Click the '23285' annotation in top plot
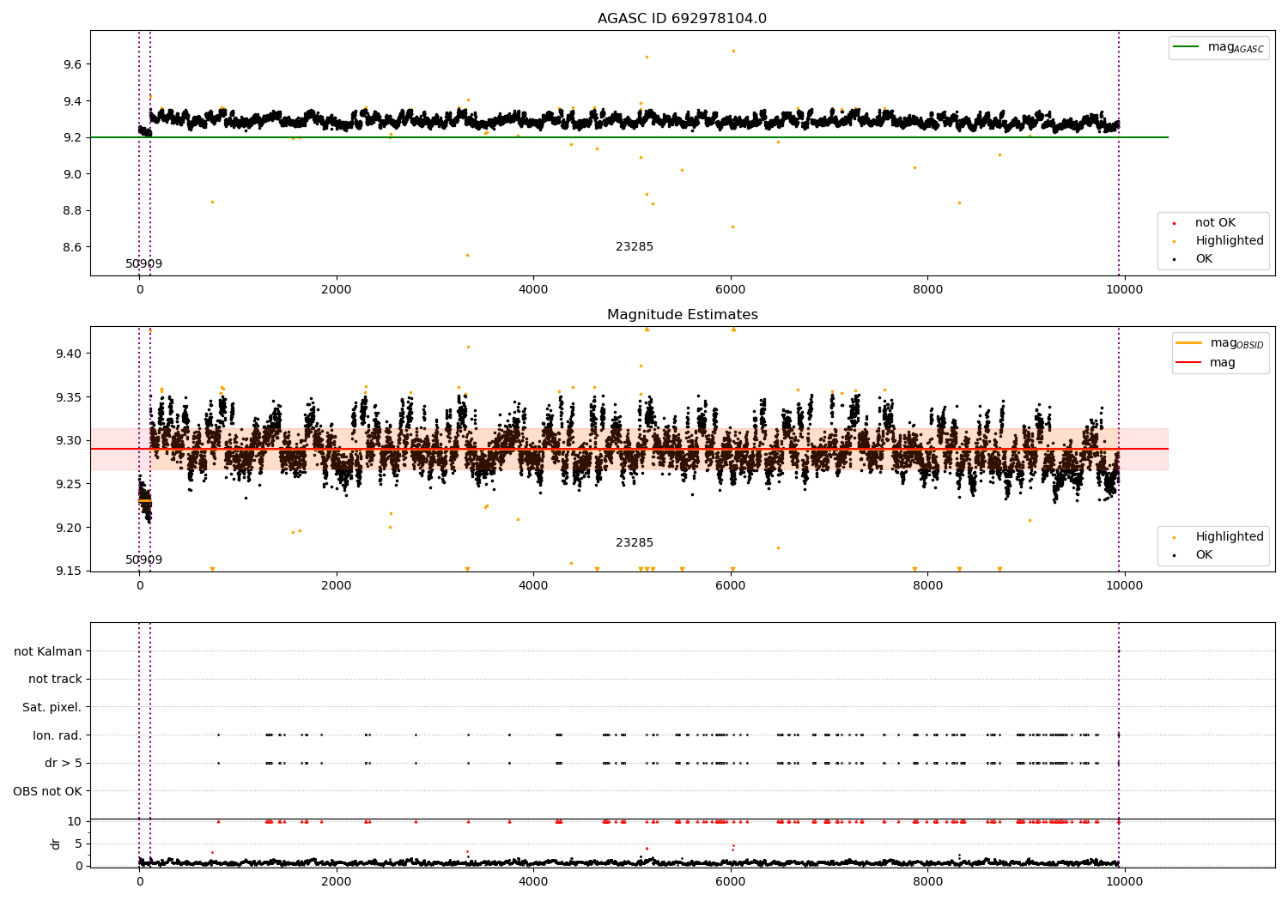Image resolution: width=1288 pixels, height=901 pixels. tap(635, 247)
